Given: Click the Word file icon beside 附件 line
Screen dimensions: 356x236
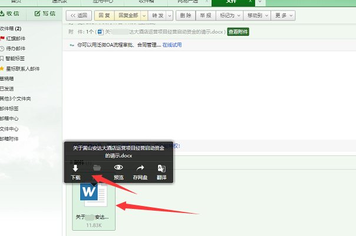Looking at the screenshot, I should [x=101, y=32].
